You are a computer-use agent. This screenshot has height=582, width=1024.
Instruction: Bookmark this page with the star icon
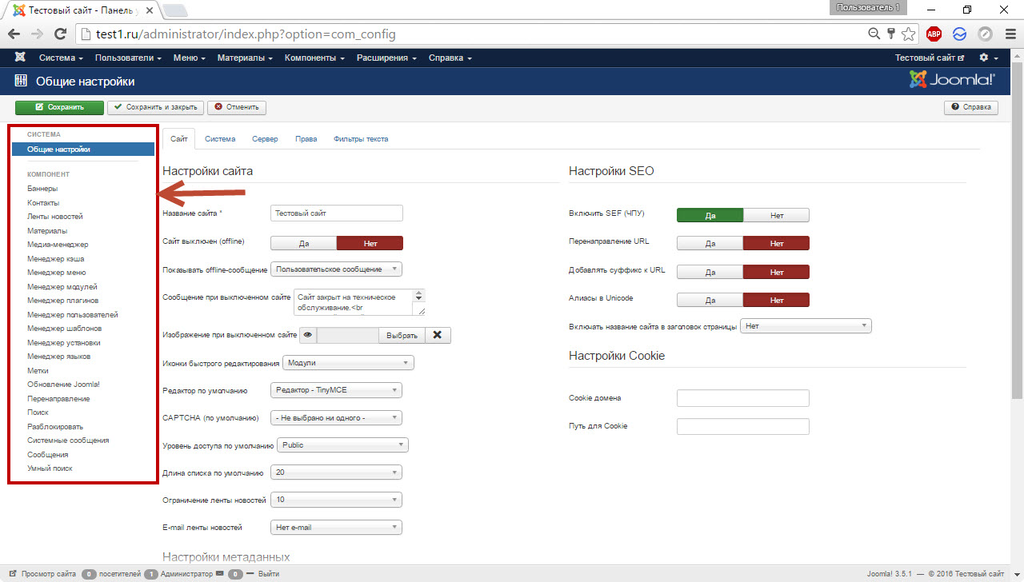pos(909,34)
